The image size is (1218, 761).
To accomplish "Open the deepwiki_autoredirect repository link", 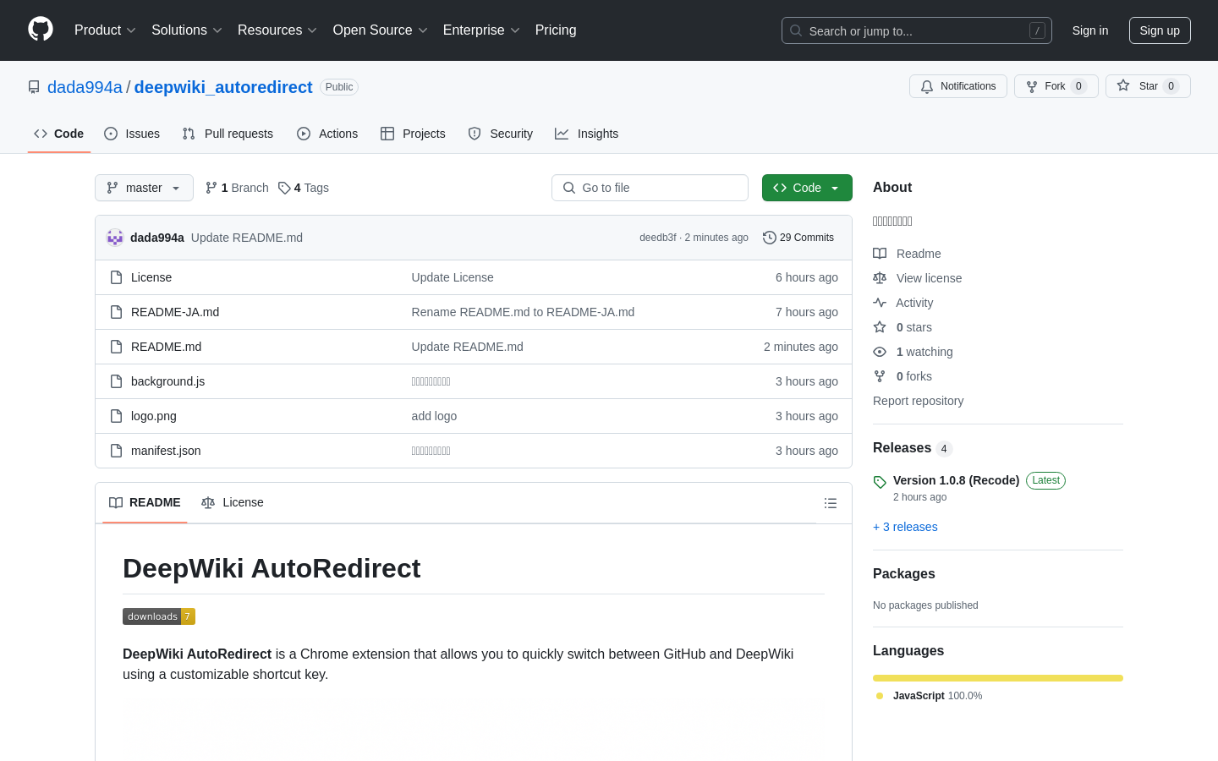I will pyautogui.click(x=223, y=87).
